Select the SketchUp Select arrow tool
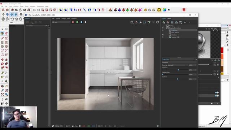Viewport: 231px width, 130px height. (2, 29)
